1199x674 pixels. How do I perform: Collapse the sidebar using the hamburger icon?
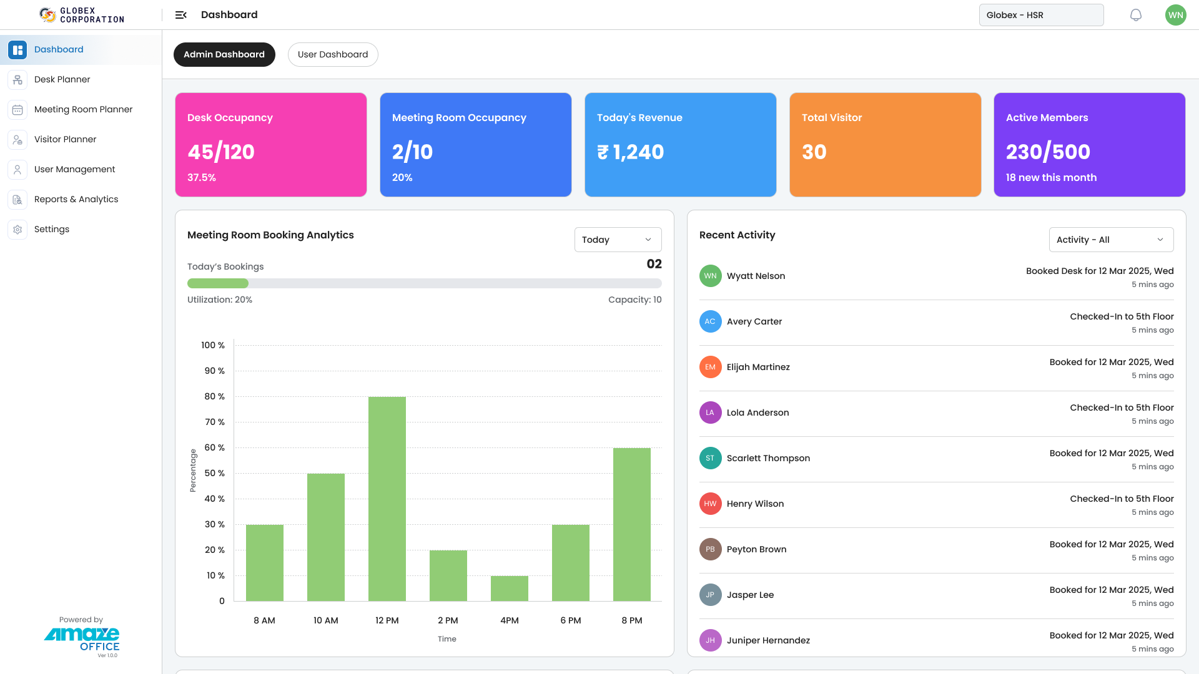[x=180, y=14]
